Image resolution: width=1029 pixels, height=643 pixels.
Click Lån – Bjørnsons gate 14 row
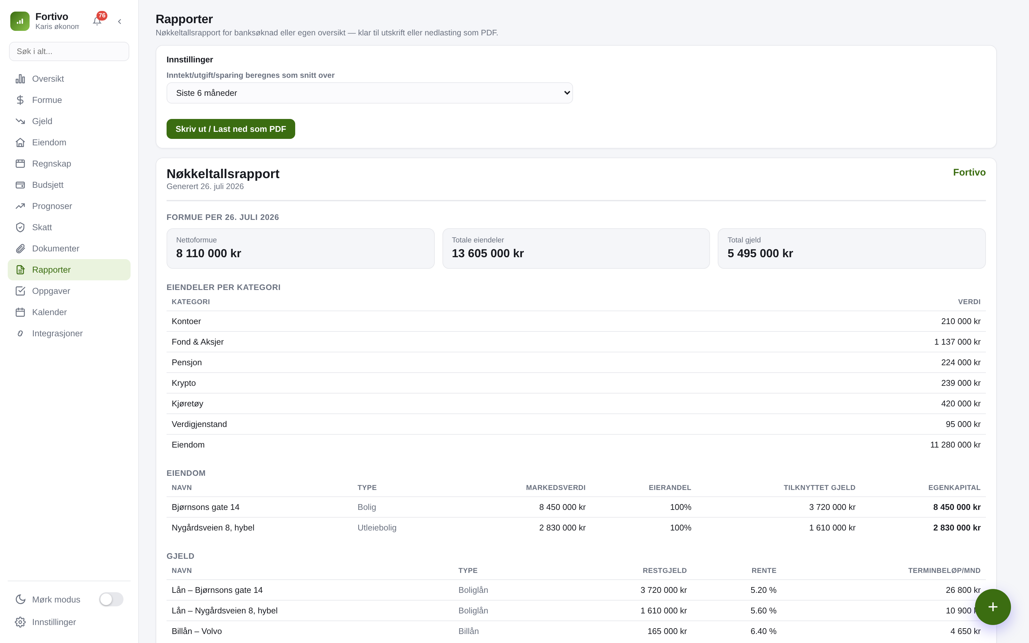pyautogui.click(x=576, y=590)
